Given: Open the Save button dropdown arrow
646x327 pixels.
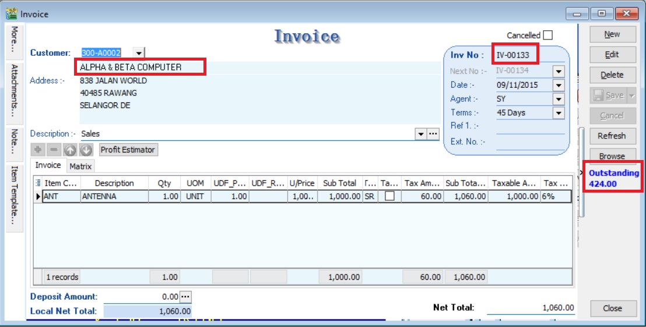Looking at the screenshot, I should 631,95.
